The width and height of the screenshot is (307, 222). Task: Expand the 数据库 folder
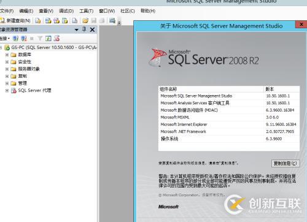pos(7,55)
